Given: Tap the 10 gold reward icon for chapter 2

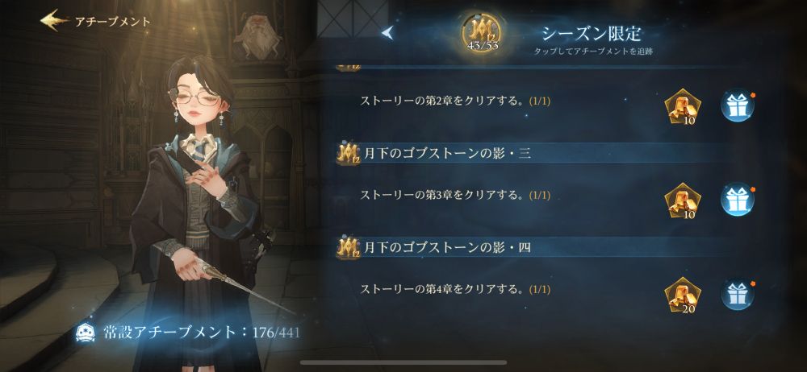Looking at the screenshot, I should pyautogui.click(x=683, y=107).
